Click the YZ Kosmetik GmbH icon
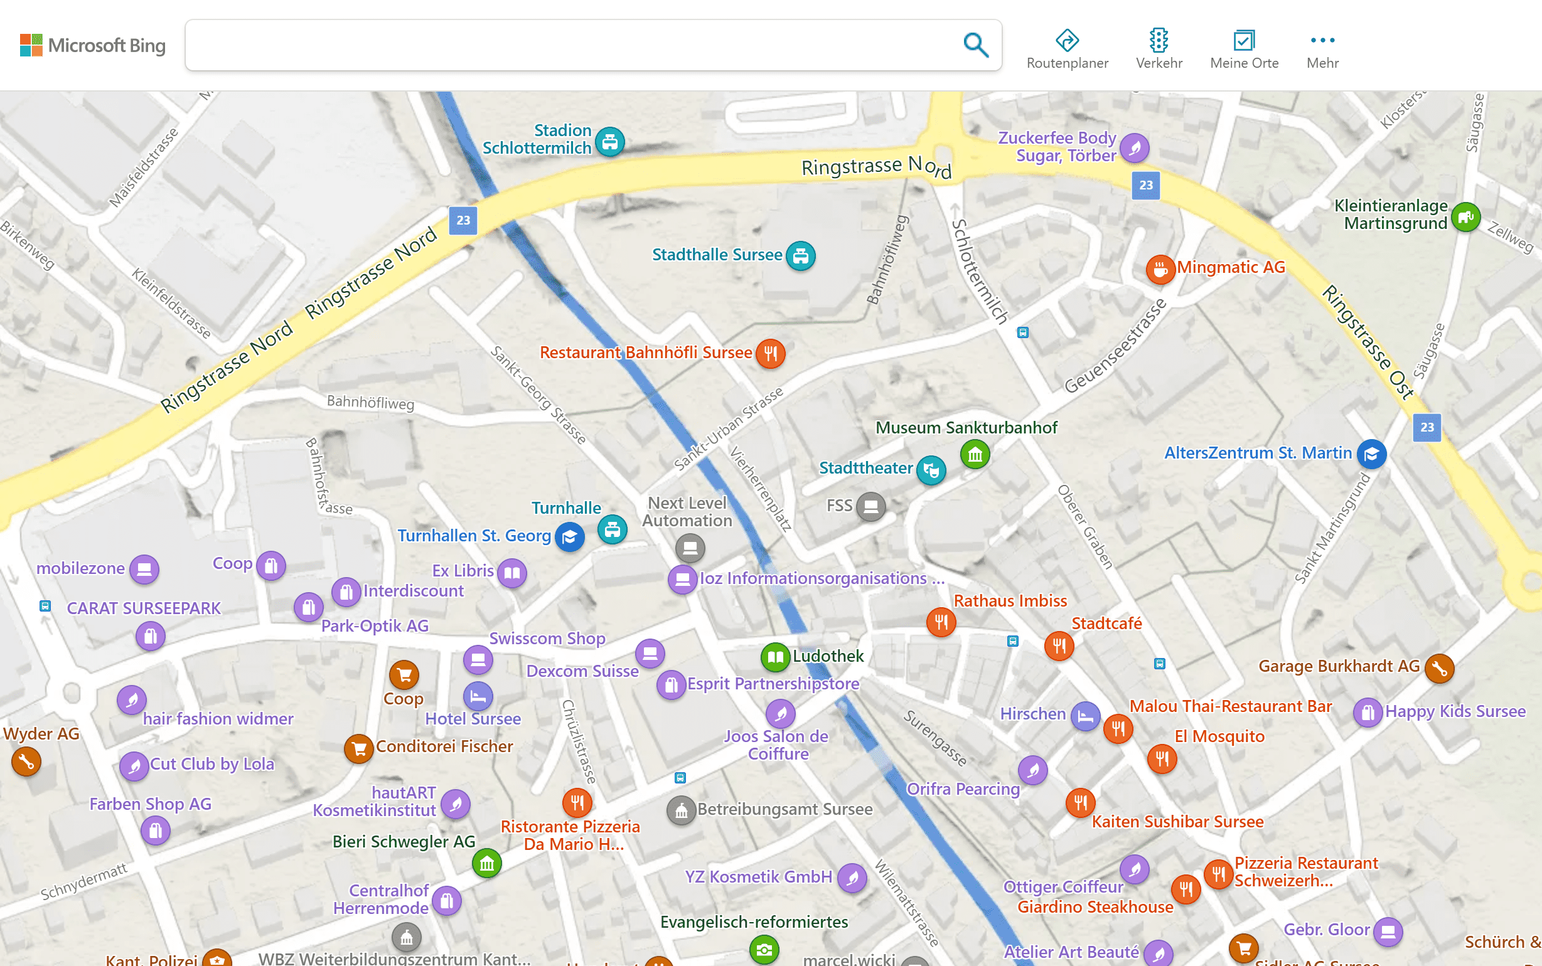The image size is (1542, 966). pyautogui.click(x=852, y=878)
